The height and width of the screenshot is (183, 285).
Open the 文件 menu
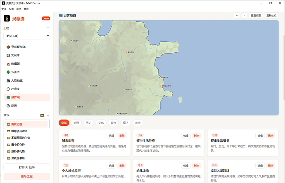[x=4, y=9]
